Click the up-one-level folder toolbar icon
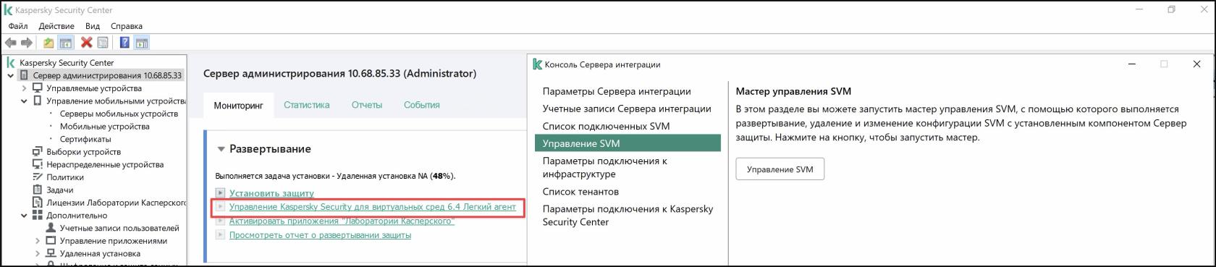The width and height of the screenshot is (1216, 267). pos(48,43)
